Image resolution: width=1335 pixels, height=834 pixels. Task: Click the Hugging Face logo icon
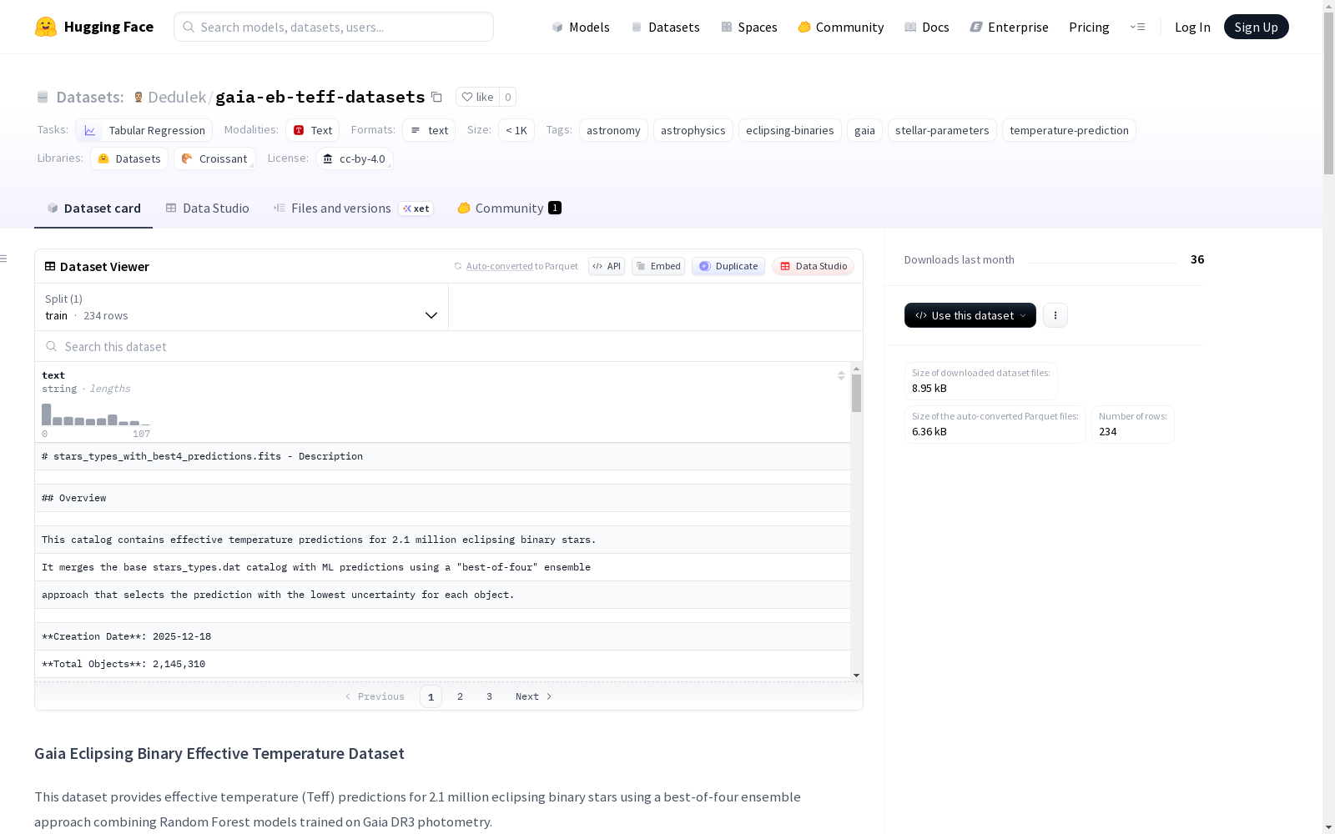46,27
